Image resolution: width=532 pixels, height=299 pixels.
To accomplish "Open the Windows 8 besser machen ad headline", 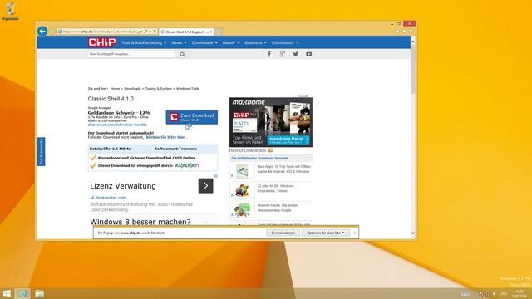I will [x=140, y=222].
